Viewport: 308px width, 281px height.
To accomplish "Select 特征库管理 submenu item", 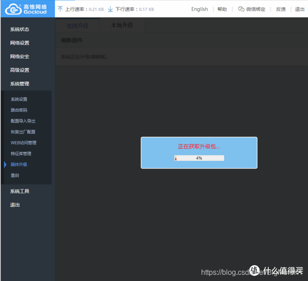I will (x=21, y=153).
